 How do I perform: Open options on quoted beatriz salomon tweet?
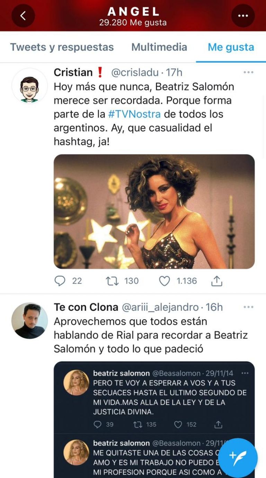click(x=245, y=373)
